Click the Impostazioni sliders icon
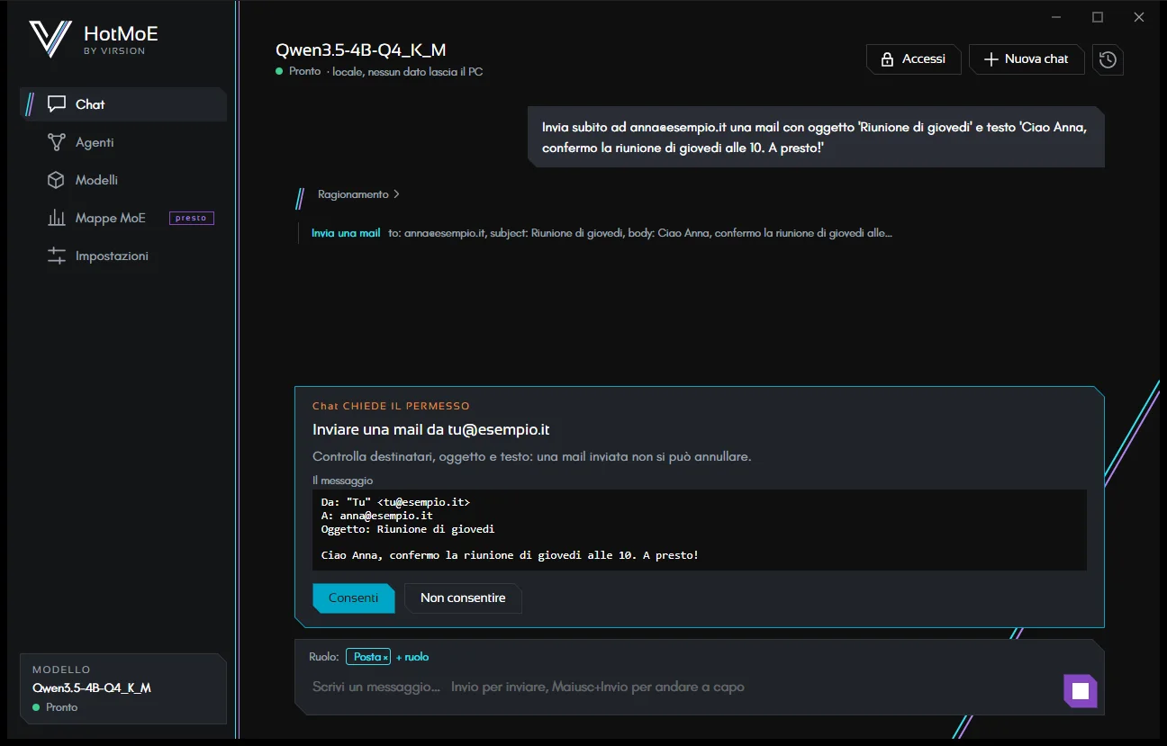Image resolution: width=1167 pixels, height=746 pixels. tap(57, 256)
